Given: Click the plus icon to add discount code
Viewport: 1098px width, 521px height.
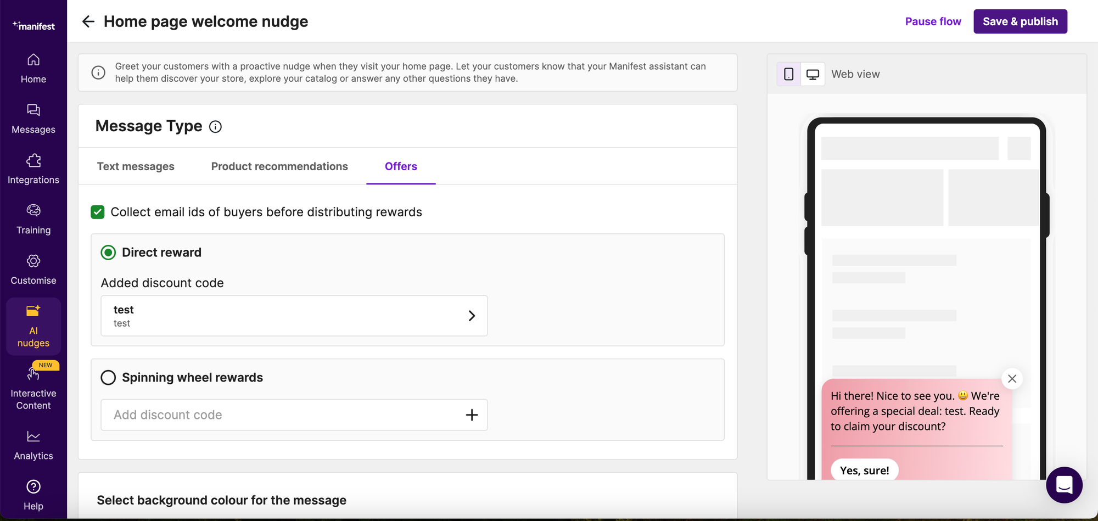Looking at the screenshot, I should click(472, 415).
